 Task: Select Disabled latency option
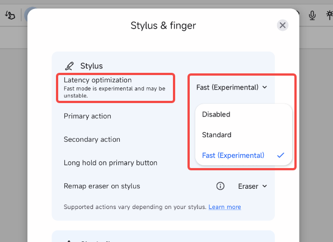243,114
